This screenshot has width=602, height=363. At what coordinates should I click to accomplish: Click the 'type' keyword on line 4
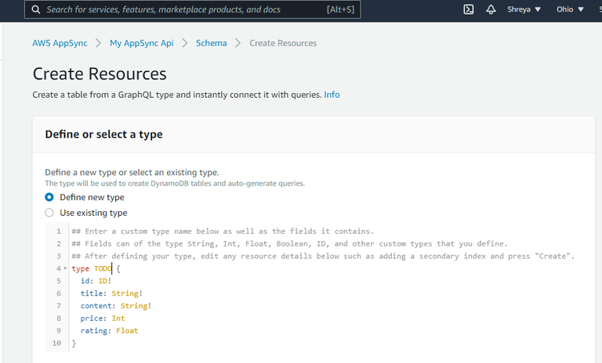[x=80, y=268]
